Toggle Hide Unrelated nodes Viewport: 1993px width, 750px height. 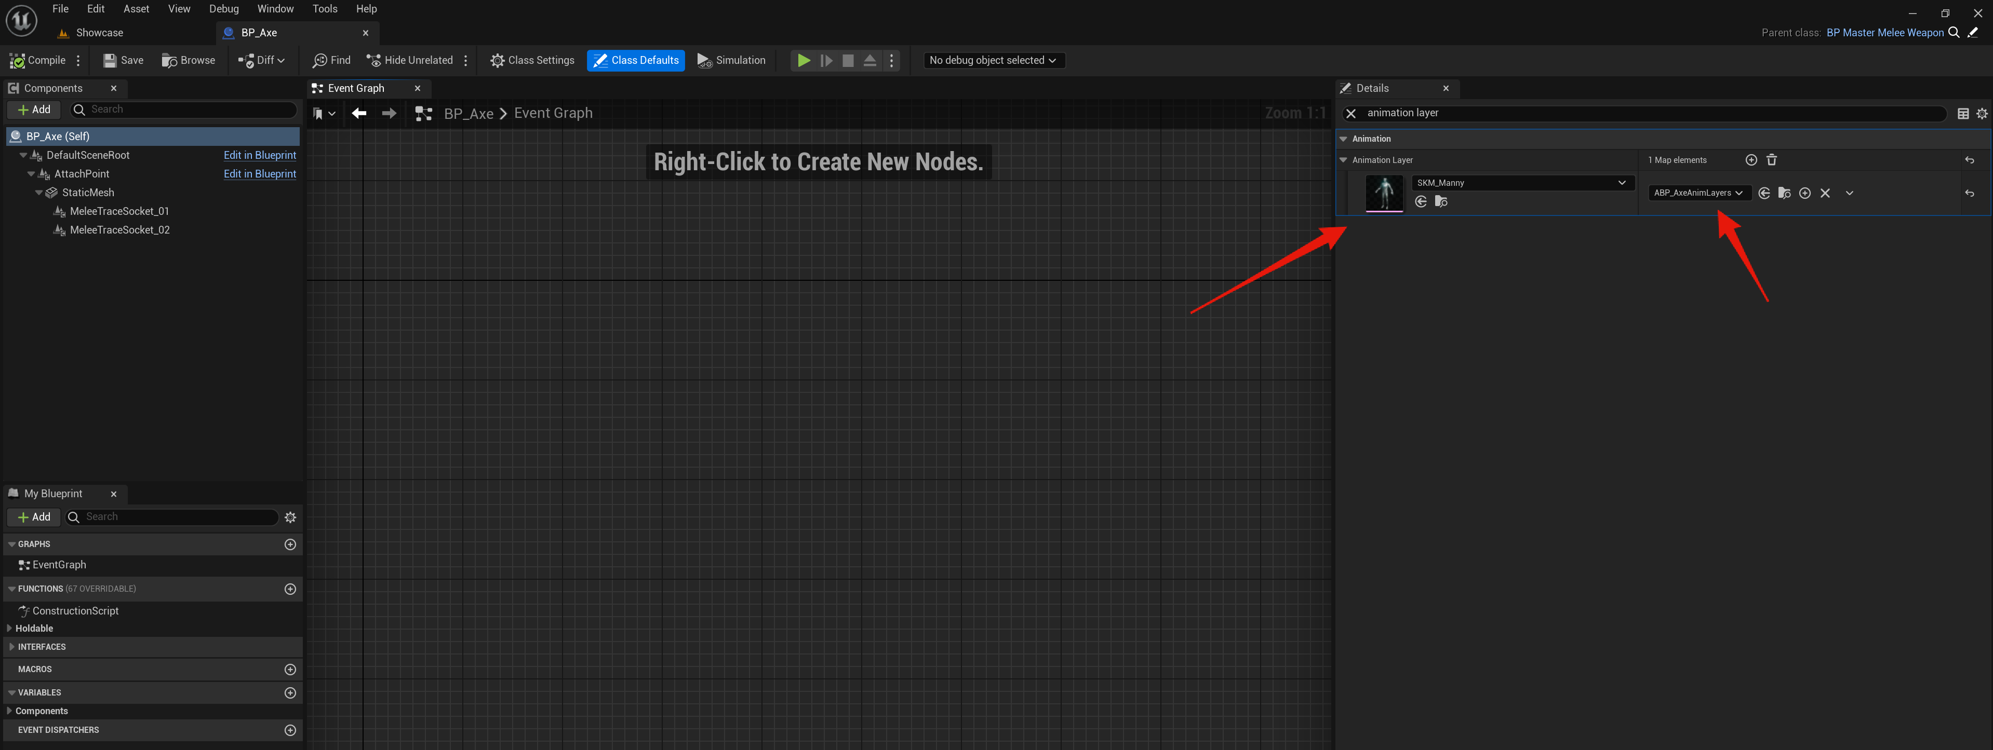point(410,60)
